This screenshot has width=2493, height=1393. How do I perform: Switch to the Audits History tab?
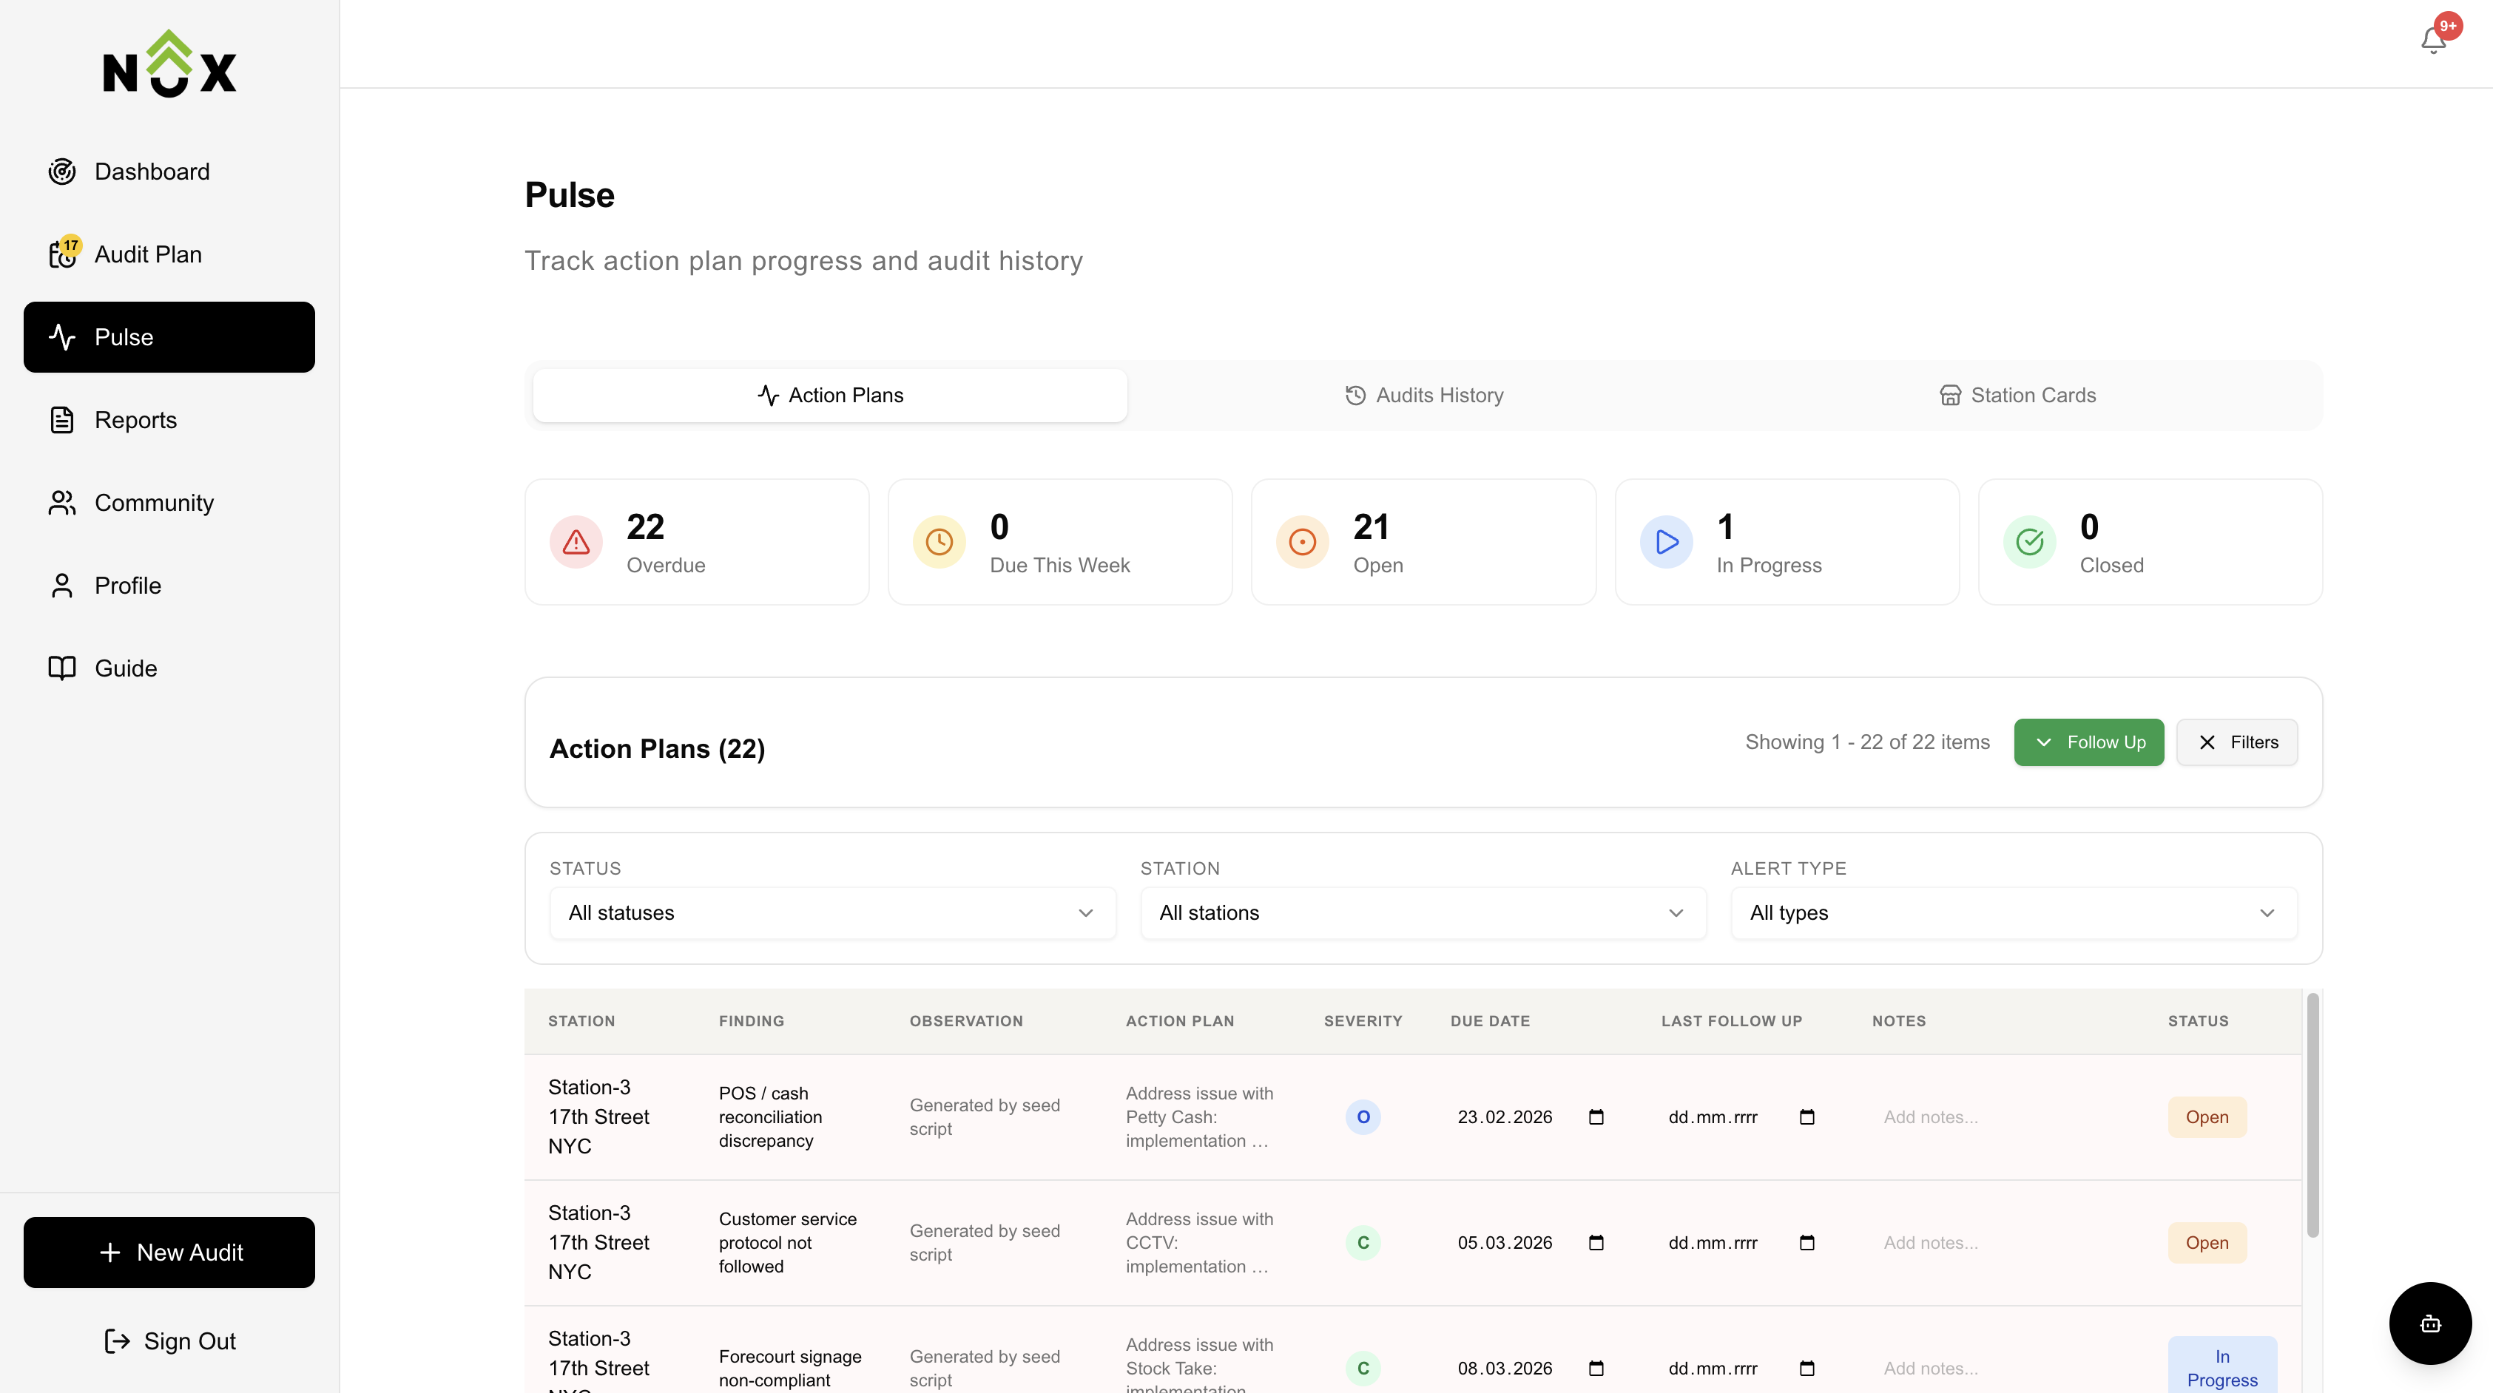click(1423, 395)
